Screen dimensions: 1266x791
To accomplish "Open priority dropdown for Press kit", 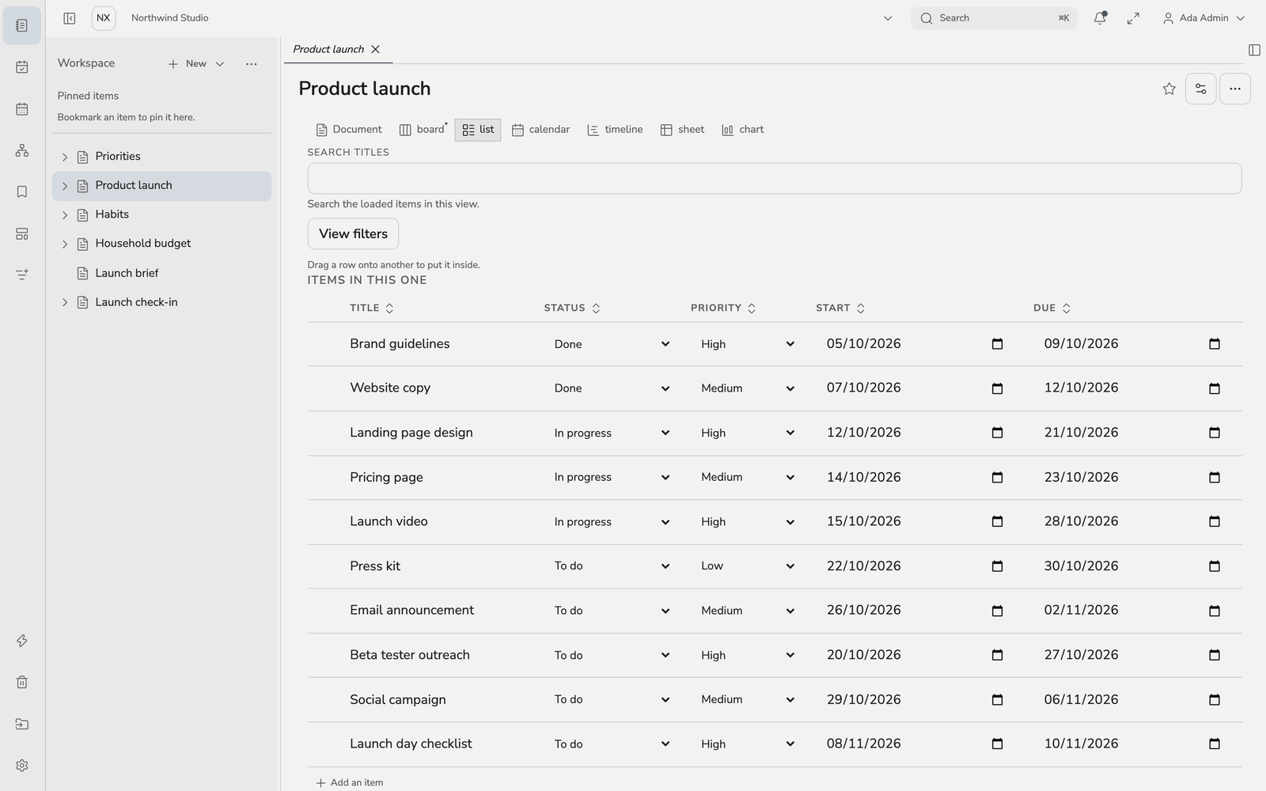I will [748, 566].
